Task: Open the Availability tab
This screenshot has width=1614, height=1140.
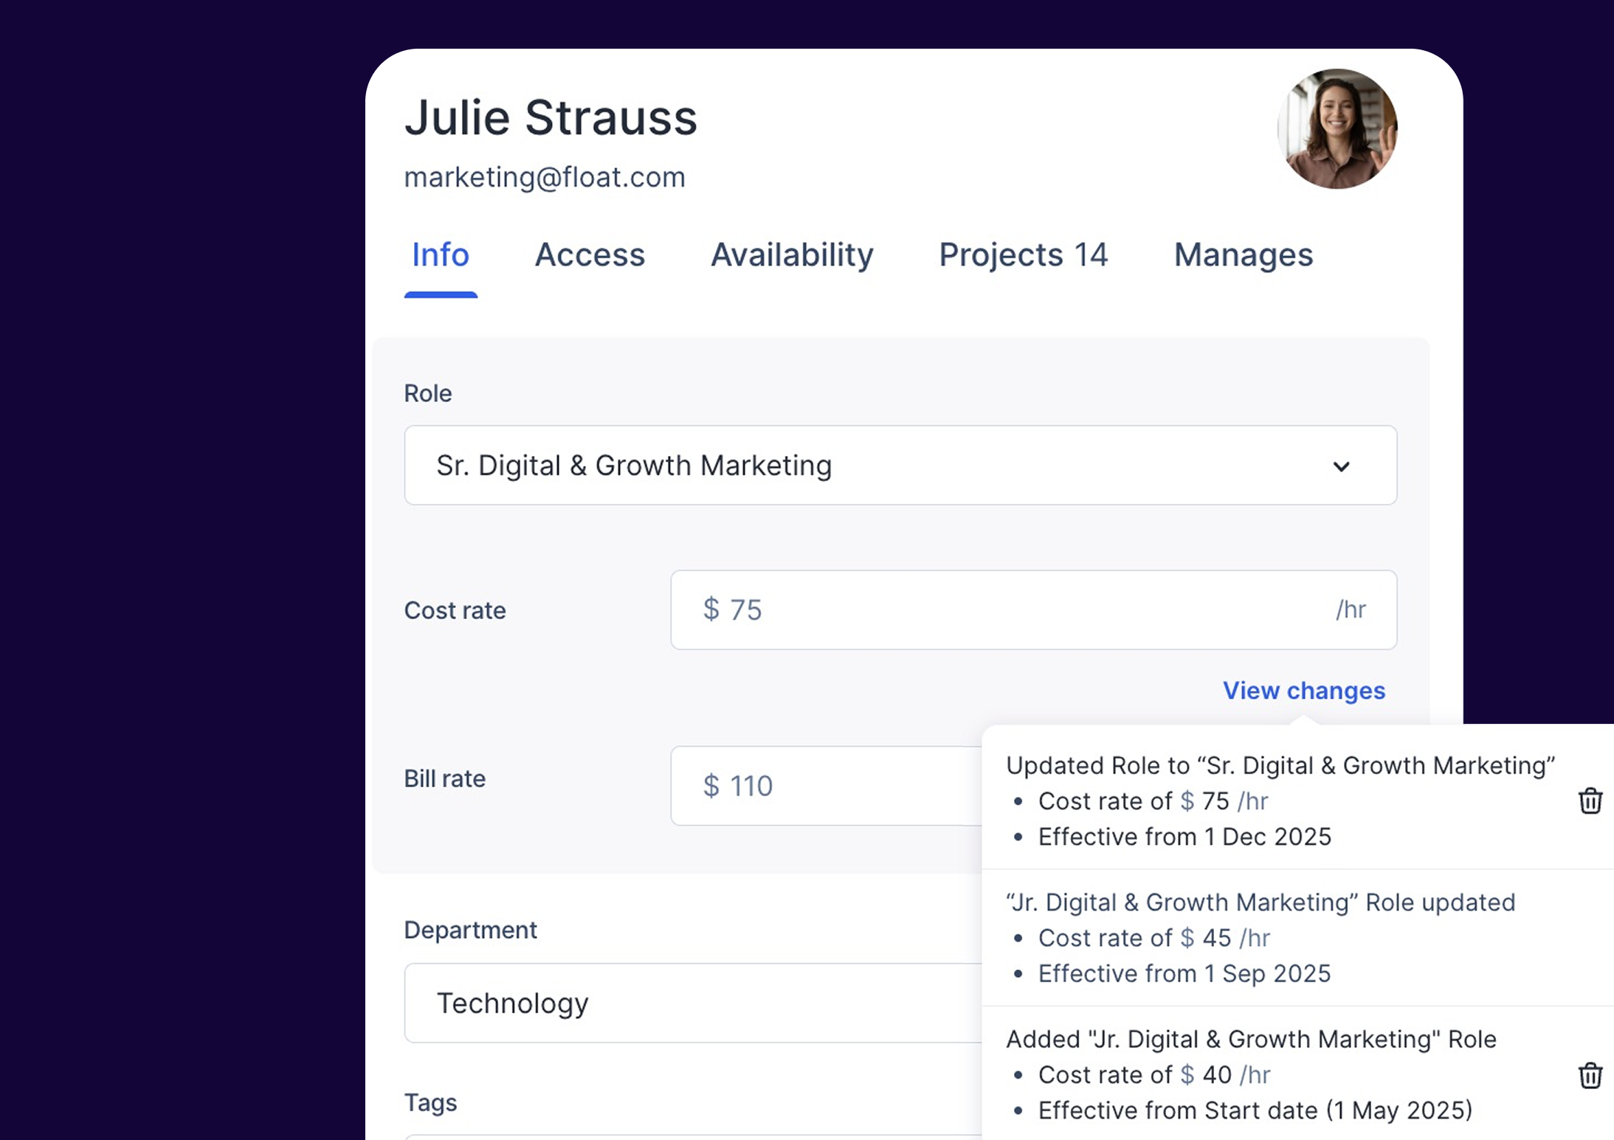Action: [x=791, y=255]
